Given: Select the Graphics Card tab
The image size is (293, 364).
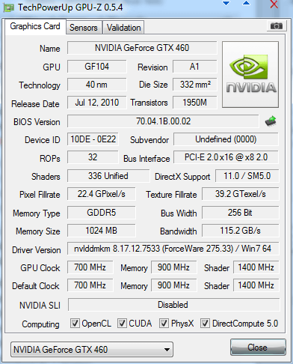Looking at the screenshot, I should tap(35, 26).
